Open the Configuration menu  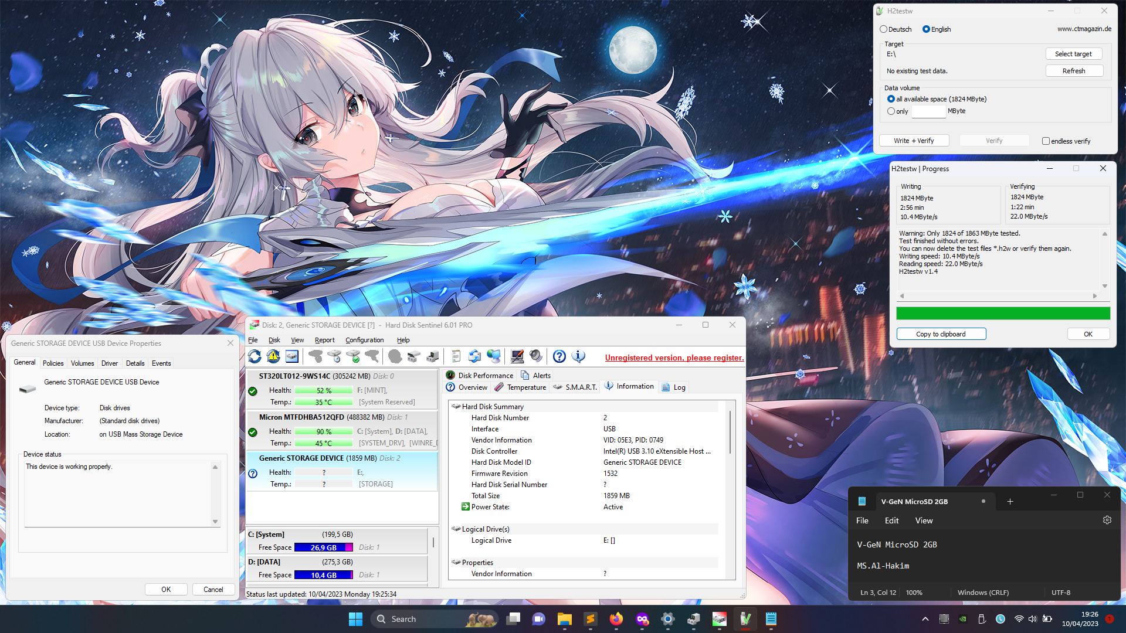click(364, 340)
